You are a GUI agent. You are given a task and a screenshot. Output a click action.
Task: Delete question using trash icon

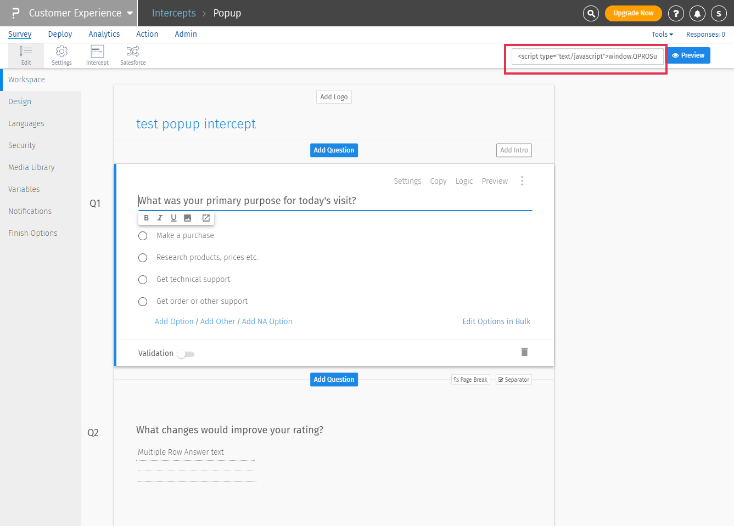pyautogui.click(x=524, y=352)
